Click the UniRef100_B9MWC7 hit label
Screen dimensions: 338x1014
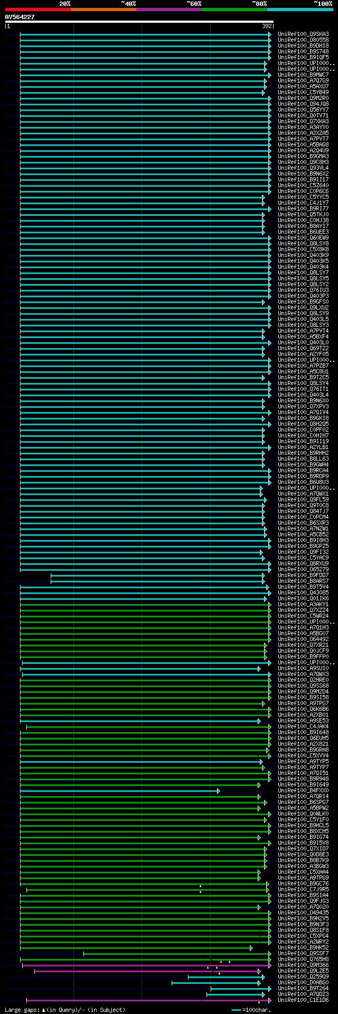point(303,75)
